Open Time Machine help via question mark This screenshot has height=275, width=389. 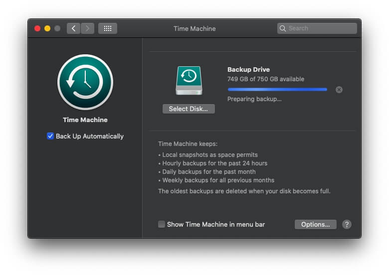347,224
